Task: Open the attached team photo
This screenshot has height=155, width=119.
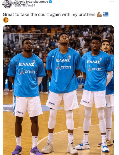Action: click(58, 90)
